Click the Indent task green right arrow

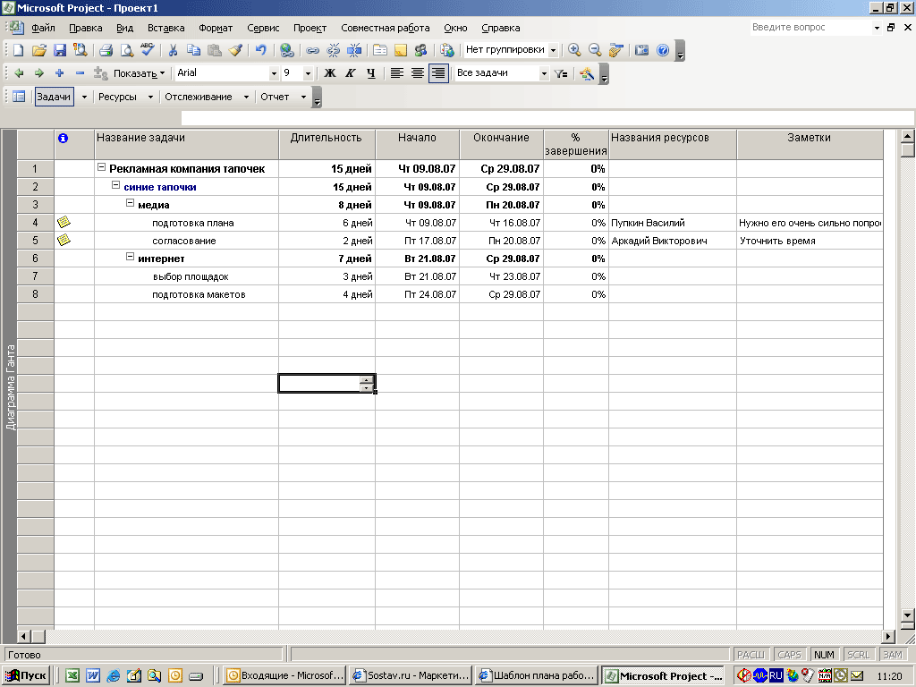(x=38, y=73)
